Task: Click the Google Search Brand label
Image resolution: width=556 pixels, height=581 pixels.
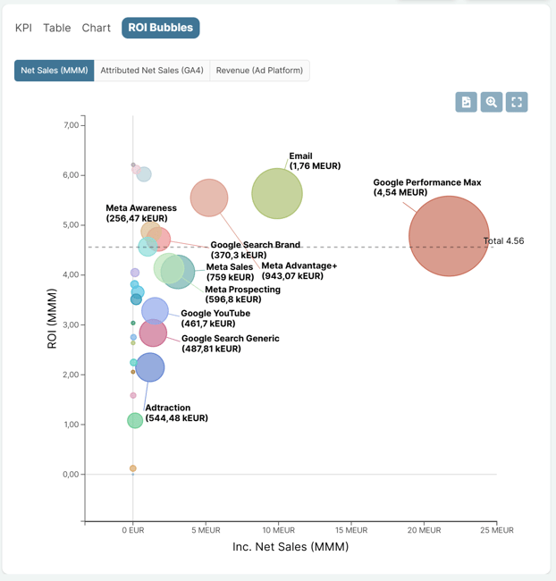Action: click(x=255, y=249)
